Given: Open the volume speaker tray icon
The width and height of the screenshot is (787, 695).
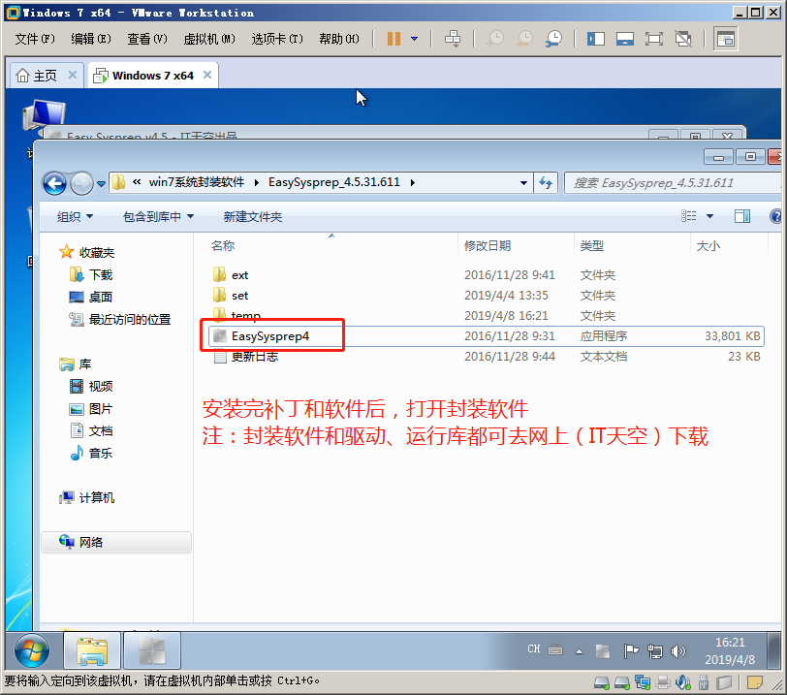Looking at the screenshot, I should tap(678, 651).
